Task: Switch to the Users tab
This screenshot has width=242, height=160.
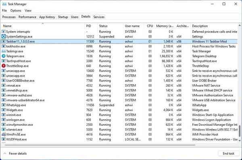Action: point(75,17)
